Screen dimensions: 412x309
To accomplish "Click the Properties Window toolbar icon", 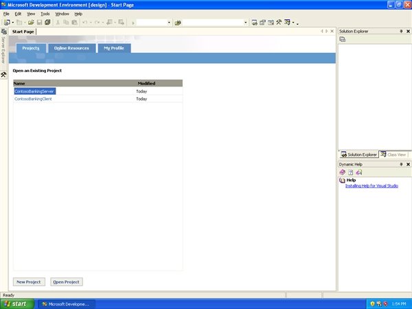I will point(262,23).
